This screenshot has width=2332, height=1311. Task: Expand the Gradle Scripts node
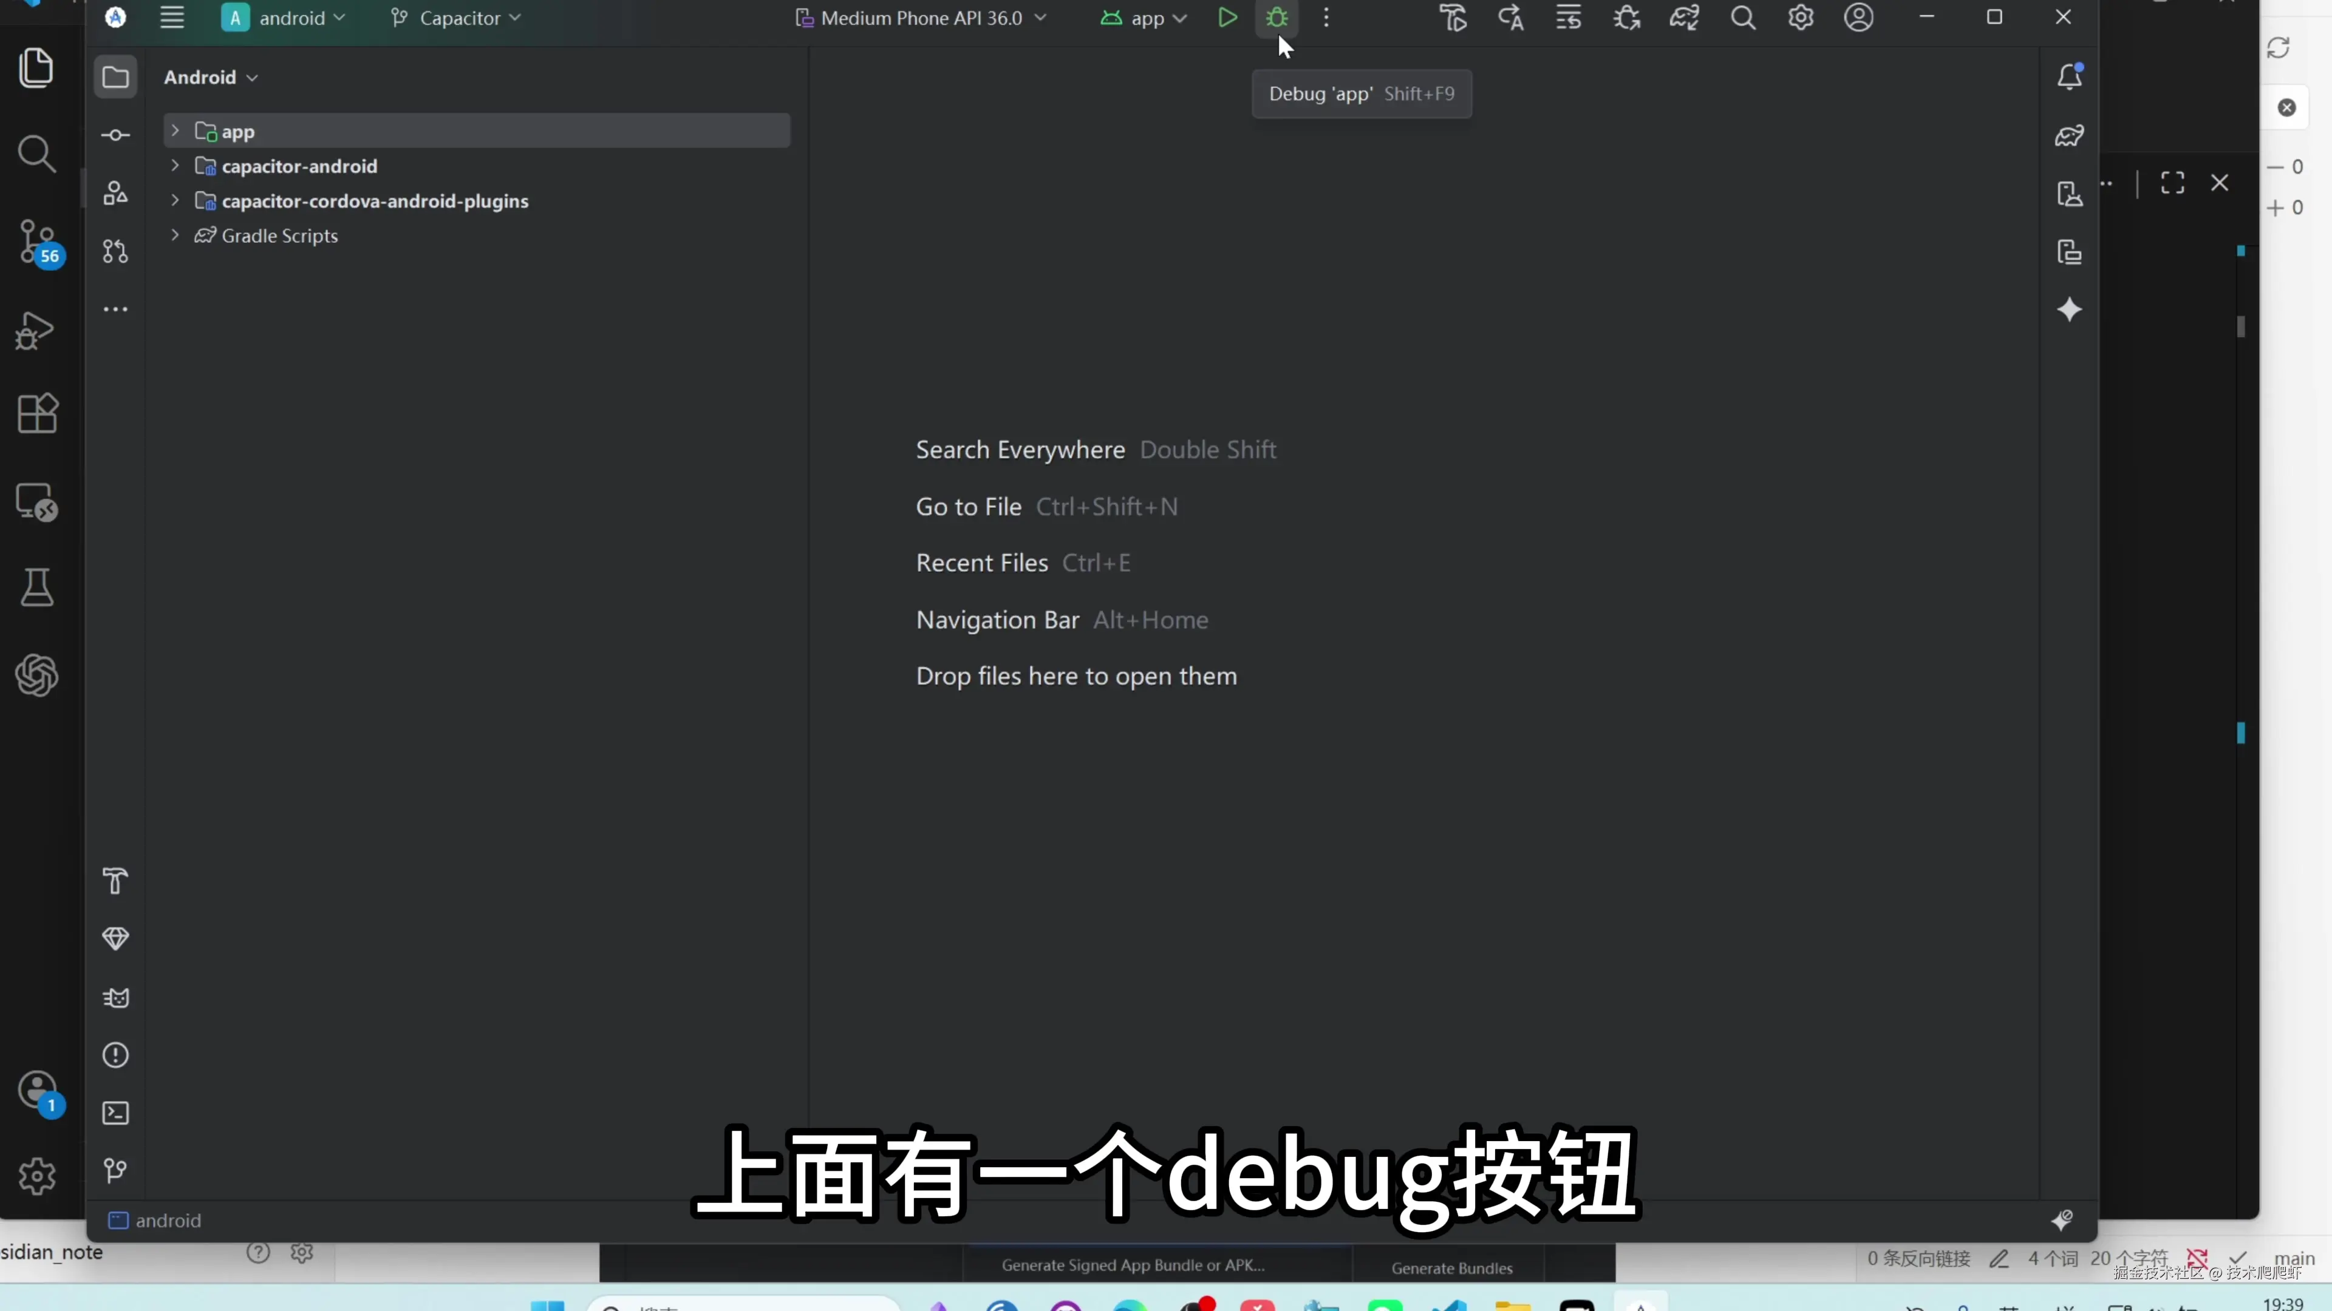175,235
